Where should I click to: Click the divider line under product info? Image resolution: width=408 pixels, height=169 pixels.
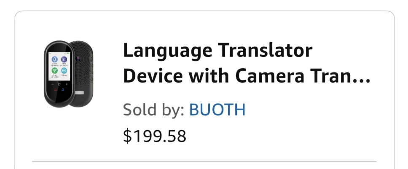coord(204,161)
